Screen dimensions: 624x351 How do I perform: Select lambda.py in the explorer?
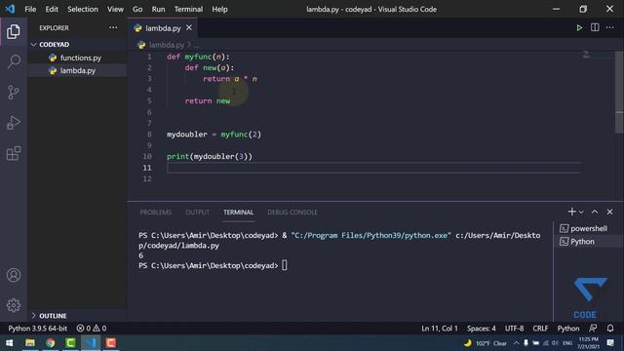(x=78, y=70)
